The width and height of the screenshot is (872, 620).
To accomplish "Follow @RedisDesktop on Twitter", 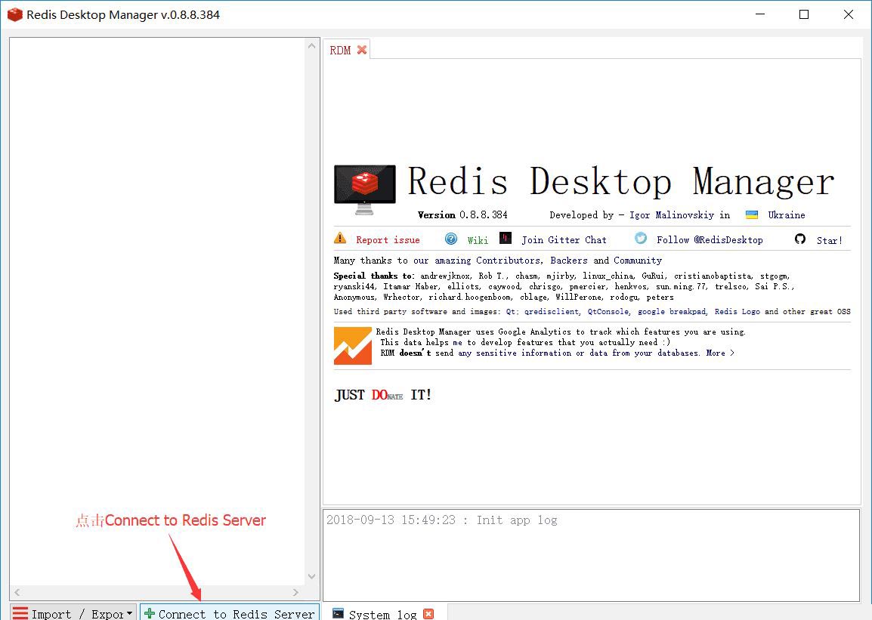I will pyautogui.click(x=710, y=240).
